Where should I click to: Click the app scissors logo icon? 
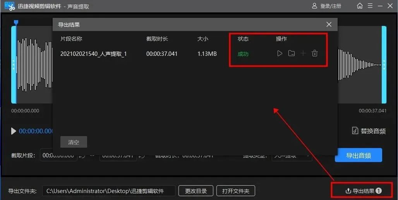10,6
